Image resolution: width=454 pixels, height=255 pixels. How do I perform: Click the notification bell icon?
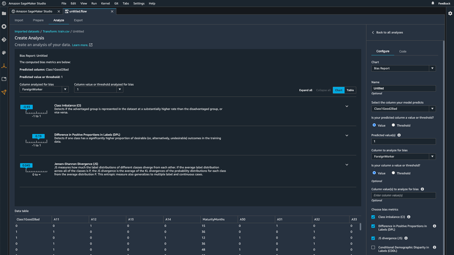click(433, 3)
